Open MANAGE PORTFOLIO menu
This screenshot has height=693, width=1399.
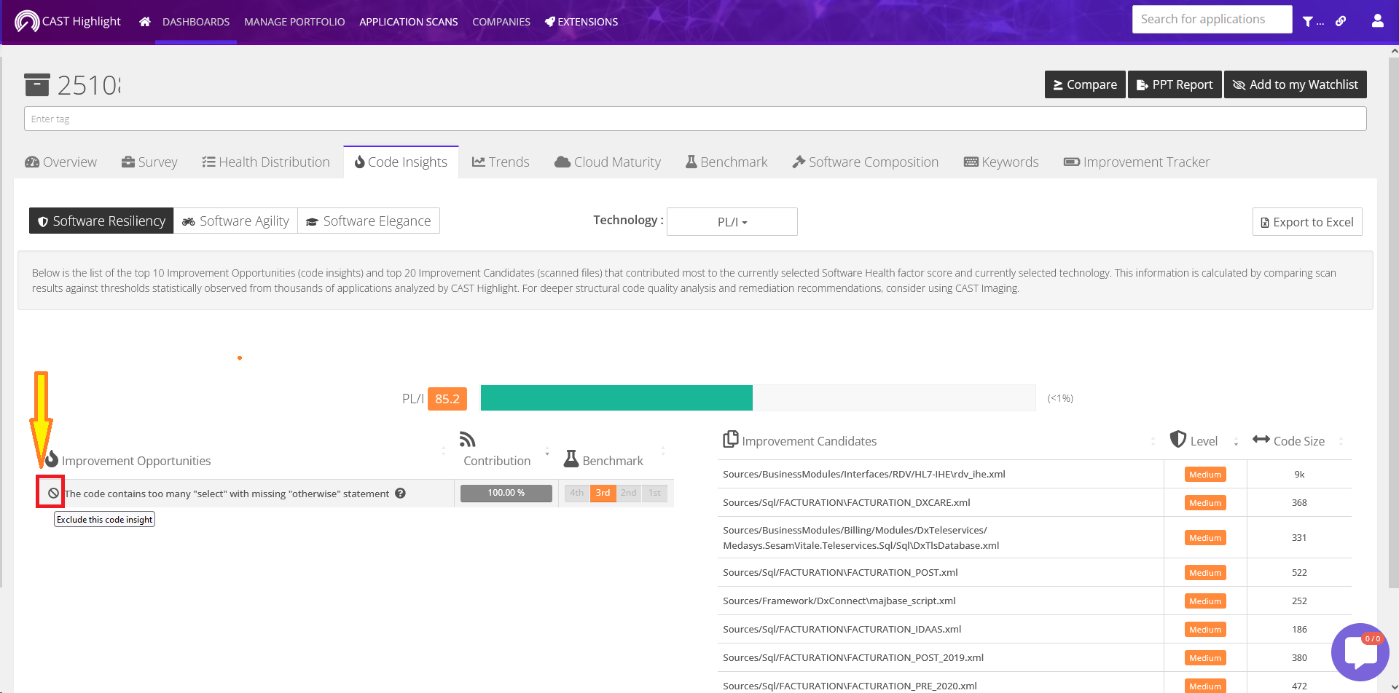pyautogui.click(x=294, y=22)
